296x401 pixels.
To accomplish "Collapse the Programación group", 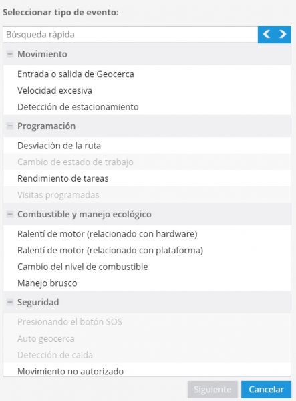I will (10, 126).
